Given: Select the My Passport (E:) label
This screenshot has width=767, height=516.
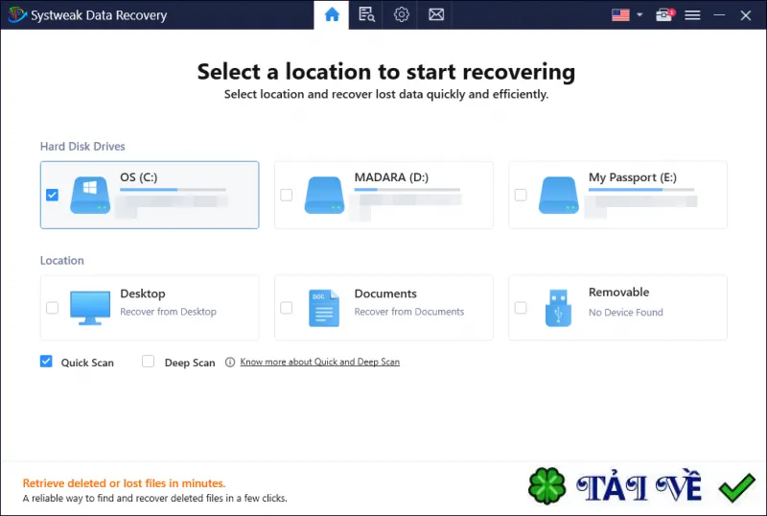Looking at the screenshot, I should pyautogui.click(x=633, y=177).
